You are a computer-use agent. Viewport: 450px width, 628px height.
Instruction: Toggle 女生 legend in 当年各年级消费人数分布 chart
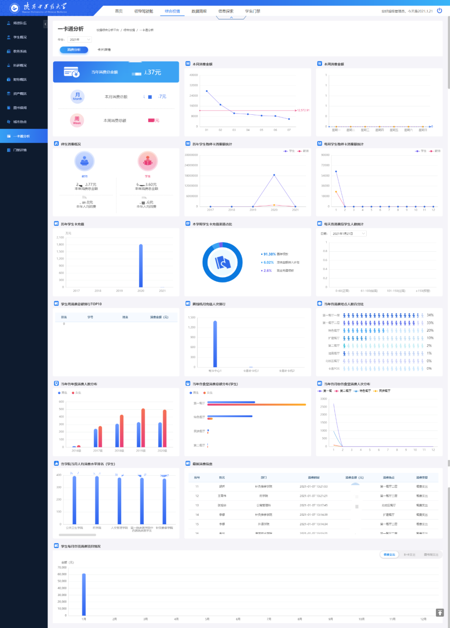[x=76, y=393]
